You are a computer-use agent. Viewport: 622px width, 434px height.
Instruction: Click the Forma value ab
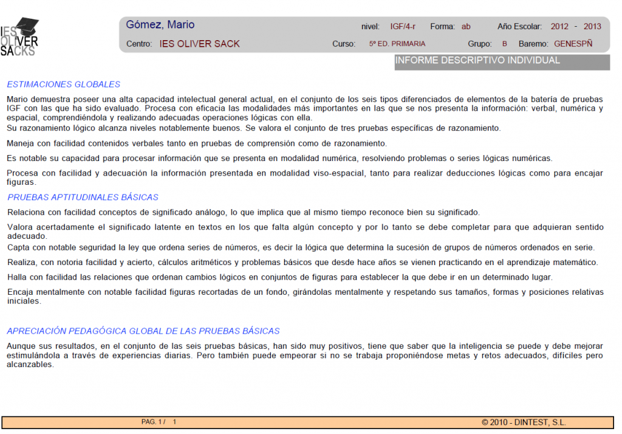tap(466, 27)
